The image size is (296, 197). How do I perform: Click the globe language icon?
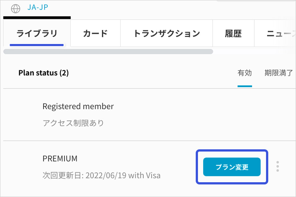tap(16, 9)
